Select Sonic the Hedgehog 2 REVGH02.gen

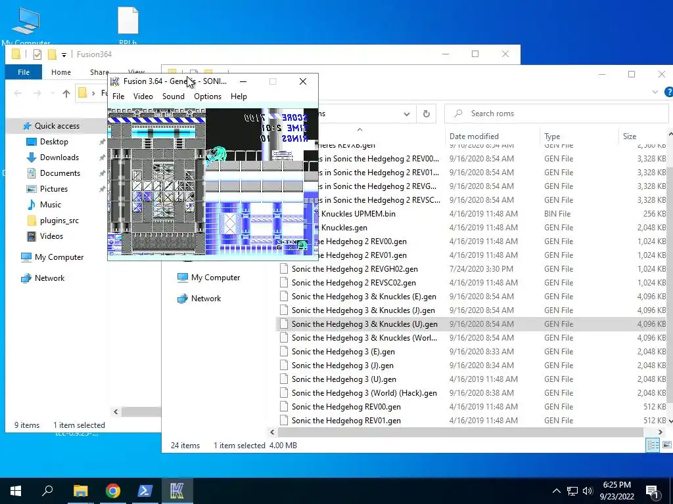(354, 269)
